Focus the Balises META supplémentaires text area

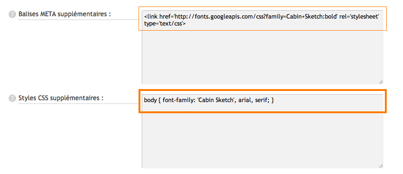263,47
